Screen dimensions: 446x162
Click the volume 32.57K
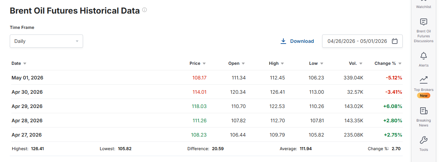pyautogui.click(x=355, y=92)
